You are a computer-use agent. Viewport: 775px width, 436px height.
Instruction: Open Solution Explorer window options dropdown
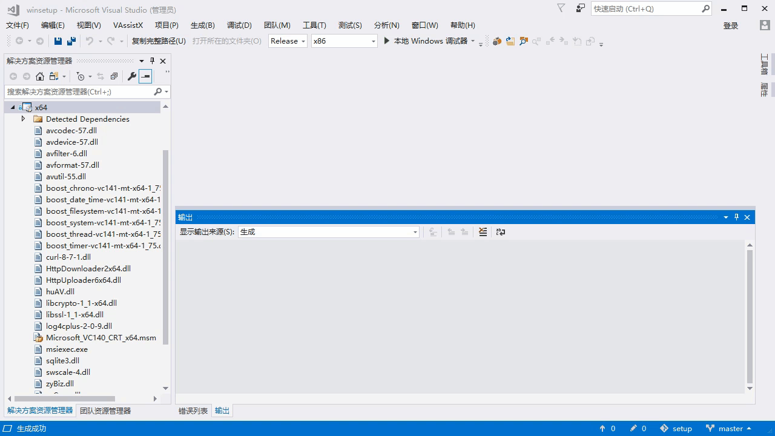click(142, 61)
